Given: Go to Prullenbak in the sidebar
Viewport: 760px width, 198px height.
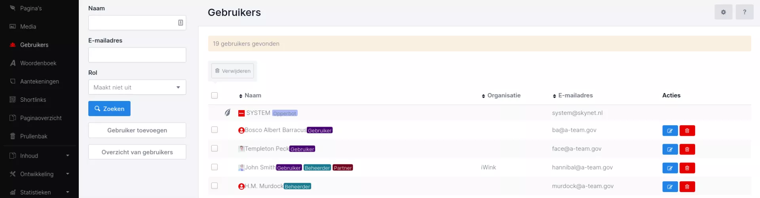Looking at the screenshot, I should [34, 136].
